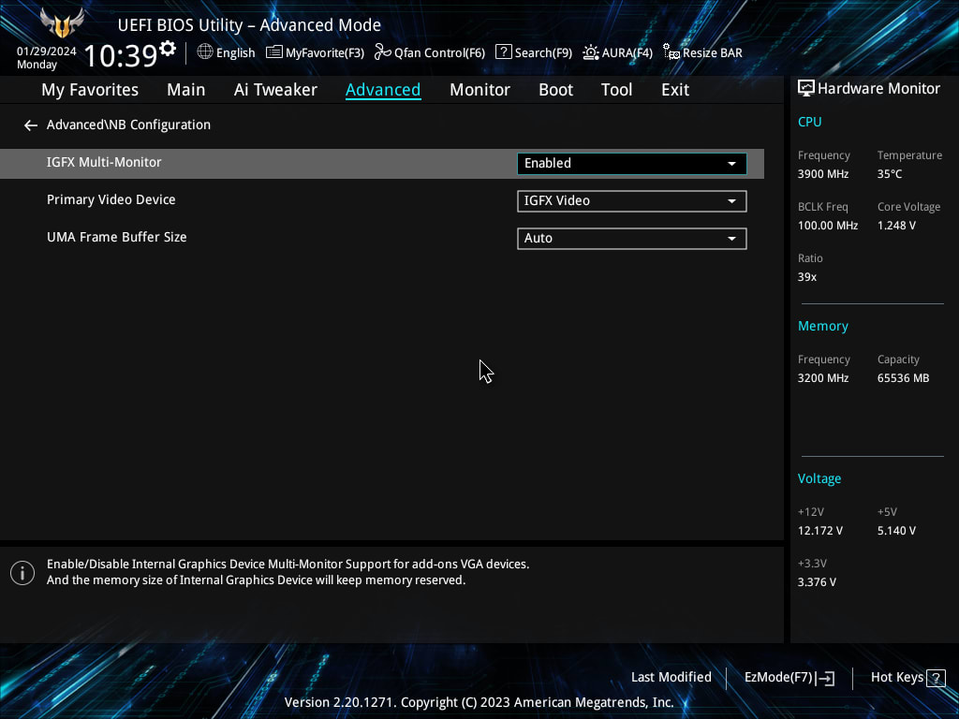Switch to the Boot tab

click(x=555, y=90)
